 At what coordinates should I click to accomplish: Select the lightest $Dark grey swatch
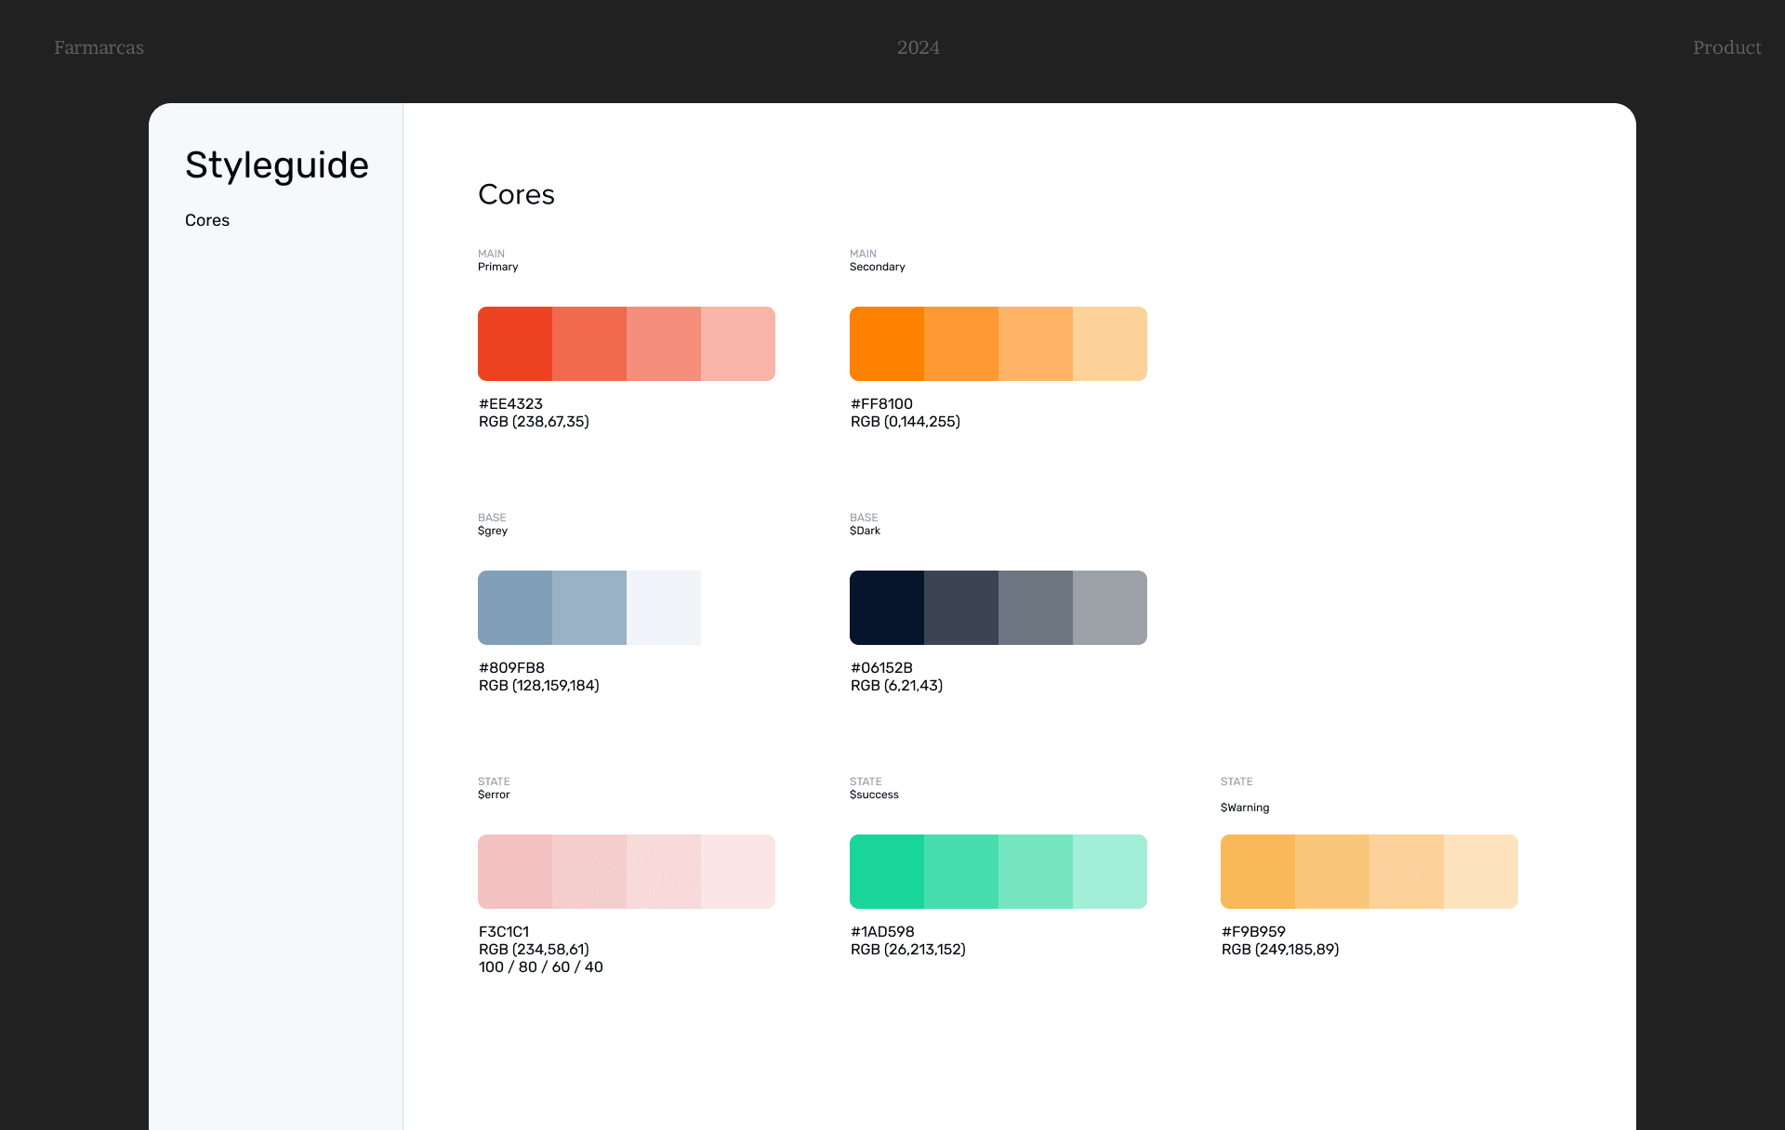pyautogui.click(x=1110, y=608)
